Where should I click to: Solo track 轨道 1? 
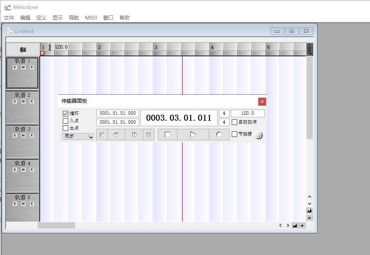(15, 67)
